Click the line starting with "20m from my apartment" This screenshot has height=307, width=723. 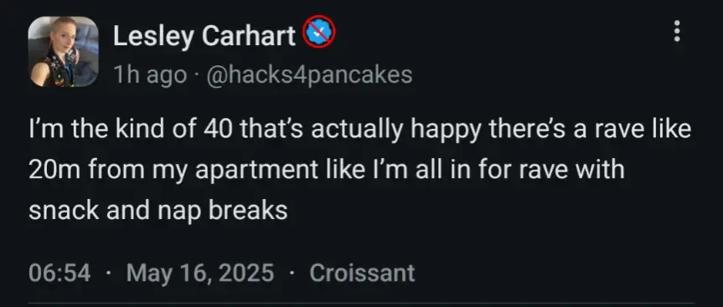(327, 170)
